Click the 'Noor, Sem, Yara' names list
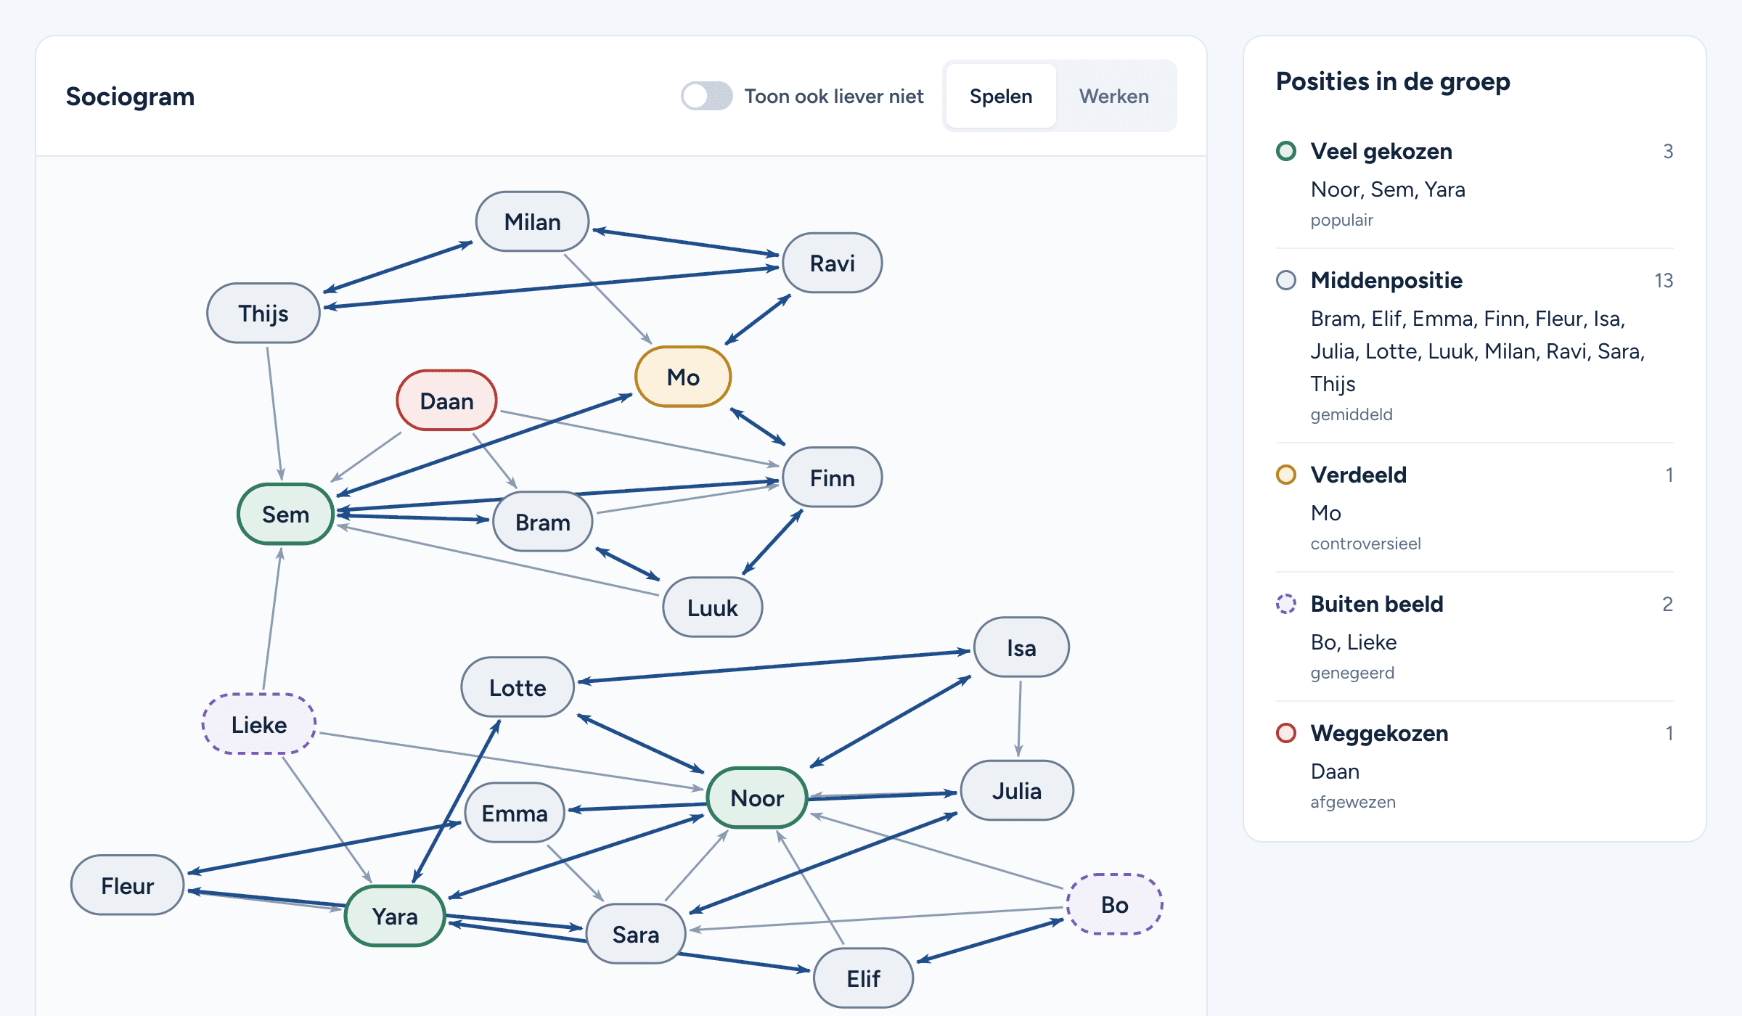Viewport: 1742px width, 1016px height. pyautogui.click(x=1388, y=189)
